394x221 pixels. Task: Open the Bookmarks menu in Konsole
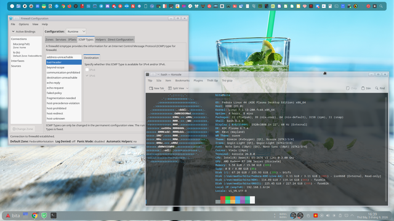tap(182, 80)
